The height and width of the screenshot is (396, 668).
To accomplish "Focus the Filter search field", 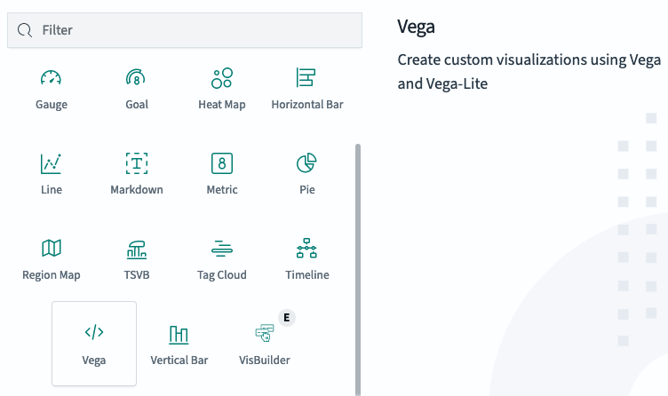I will pyautogui.click(x=185, y=30).
